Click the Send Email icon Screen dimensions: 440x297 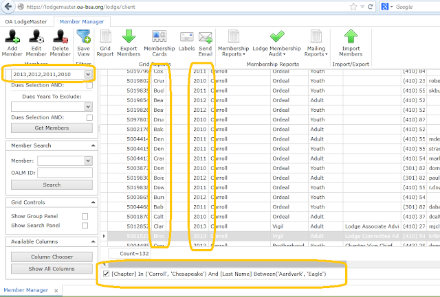pyautogui.click(x=205, y=37)
